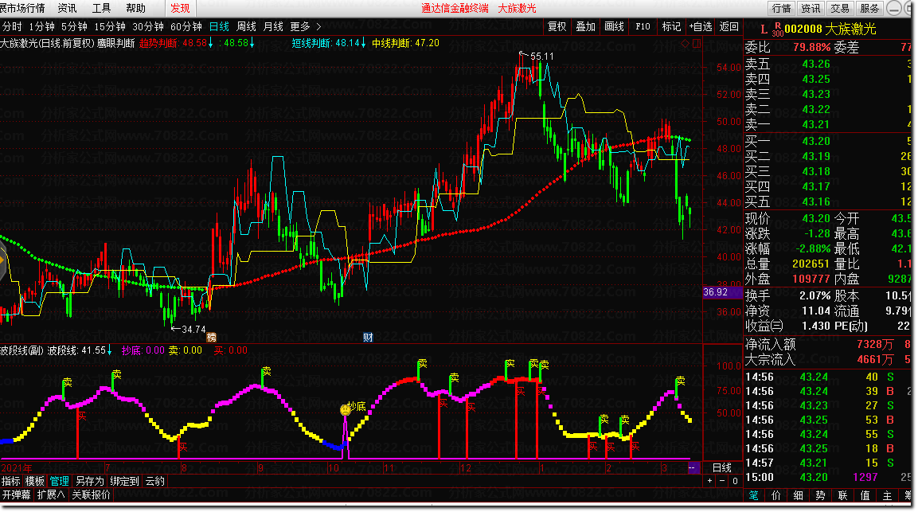Viewport: 918px width, 512px height.
Task: Select 值 value tab
Action: point(865,495)
